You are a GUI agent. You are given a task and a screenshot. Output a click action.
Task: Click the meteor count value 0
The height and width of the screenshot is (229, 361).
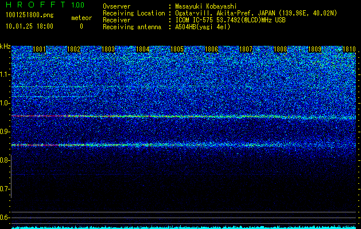(81, 26)
